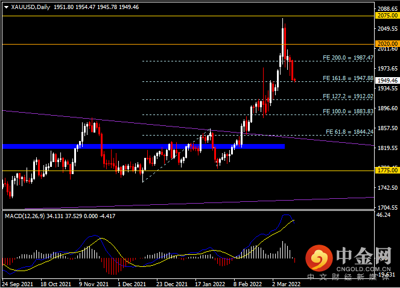Click the 1934.55 price scale value
Viewport: 400px width, 288px height.
[387, 88]
